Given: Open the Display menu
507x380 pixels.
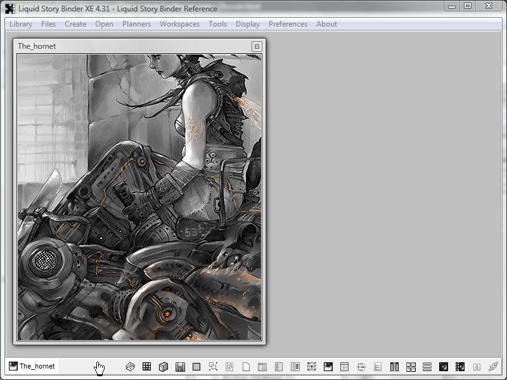Looking at the screenshot, I should (247, 24).
